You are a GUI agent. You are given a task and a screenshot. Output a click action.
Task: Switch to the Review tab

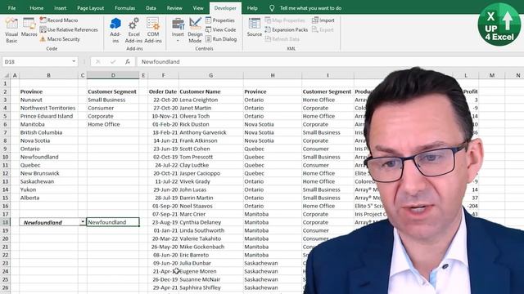point(174,8)
